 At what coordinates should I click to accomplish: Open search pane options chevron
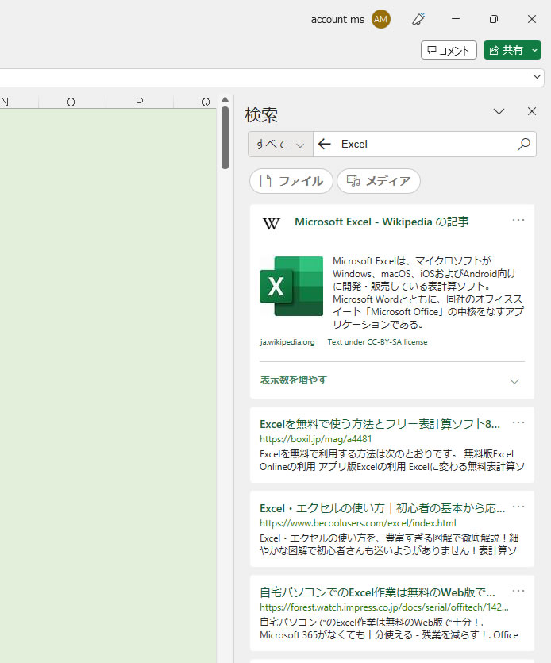[499, 112]
